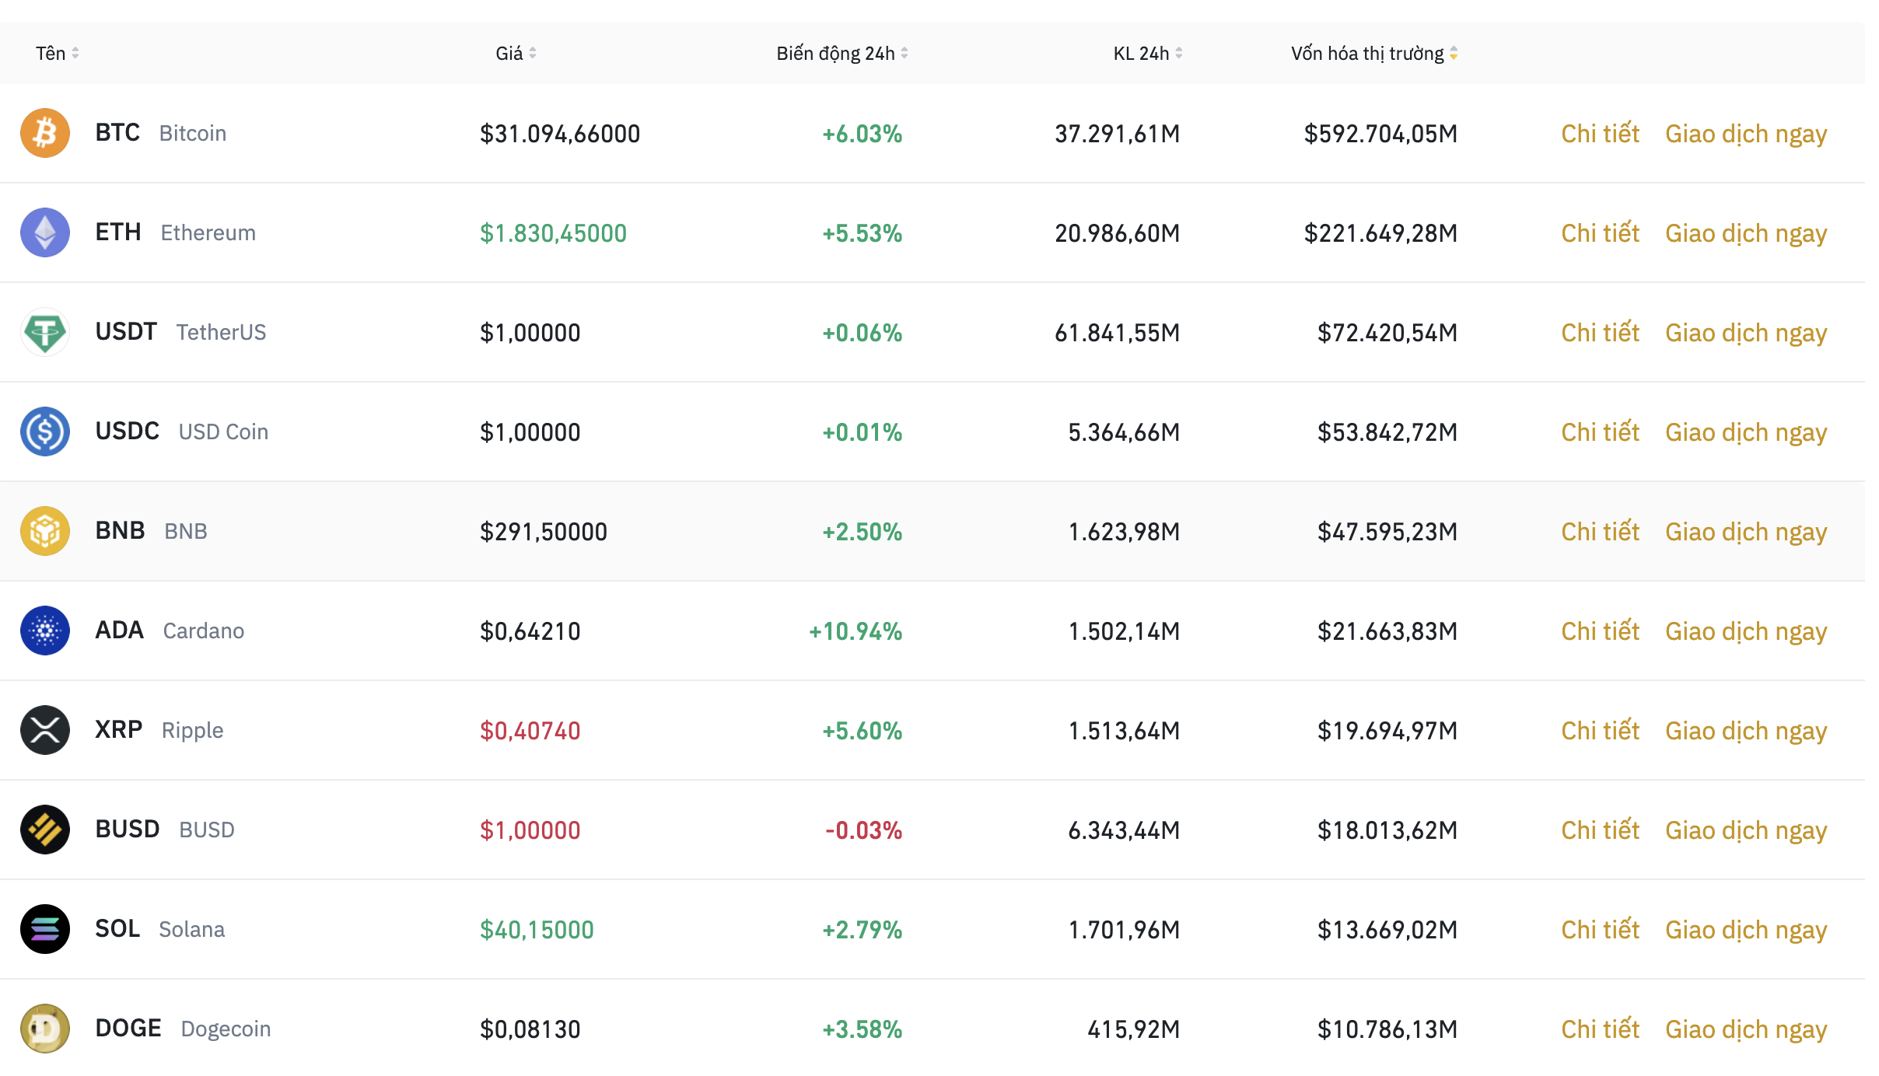The height and width of the screenshot is (1076, 1879).
Task: Open Chi tiết for Ripple
Action: click(1600, 731)
